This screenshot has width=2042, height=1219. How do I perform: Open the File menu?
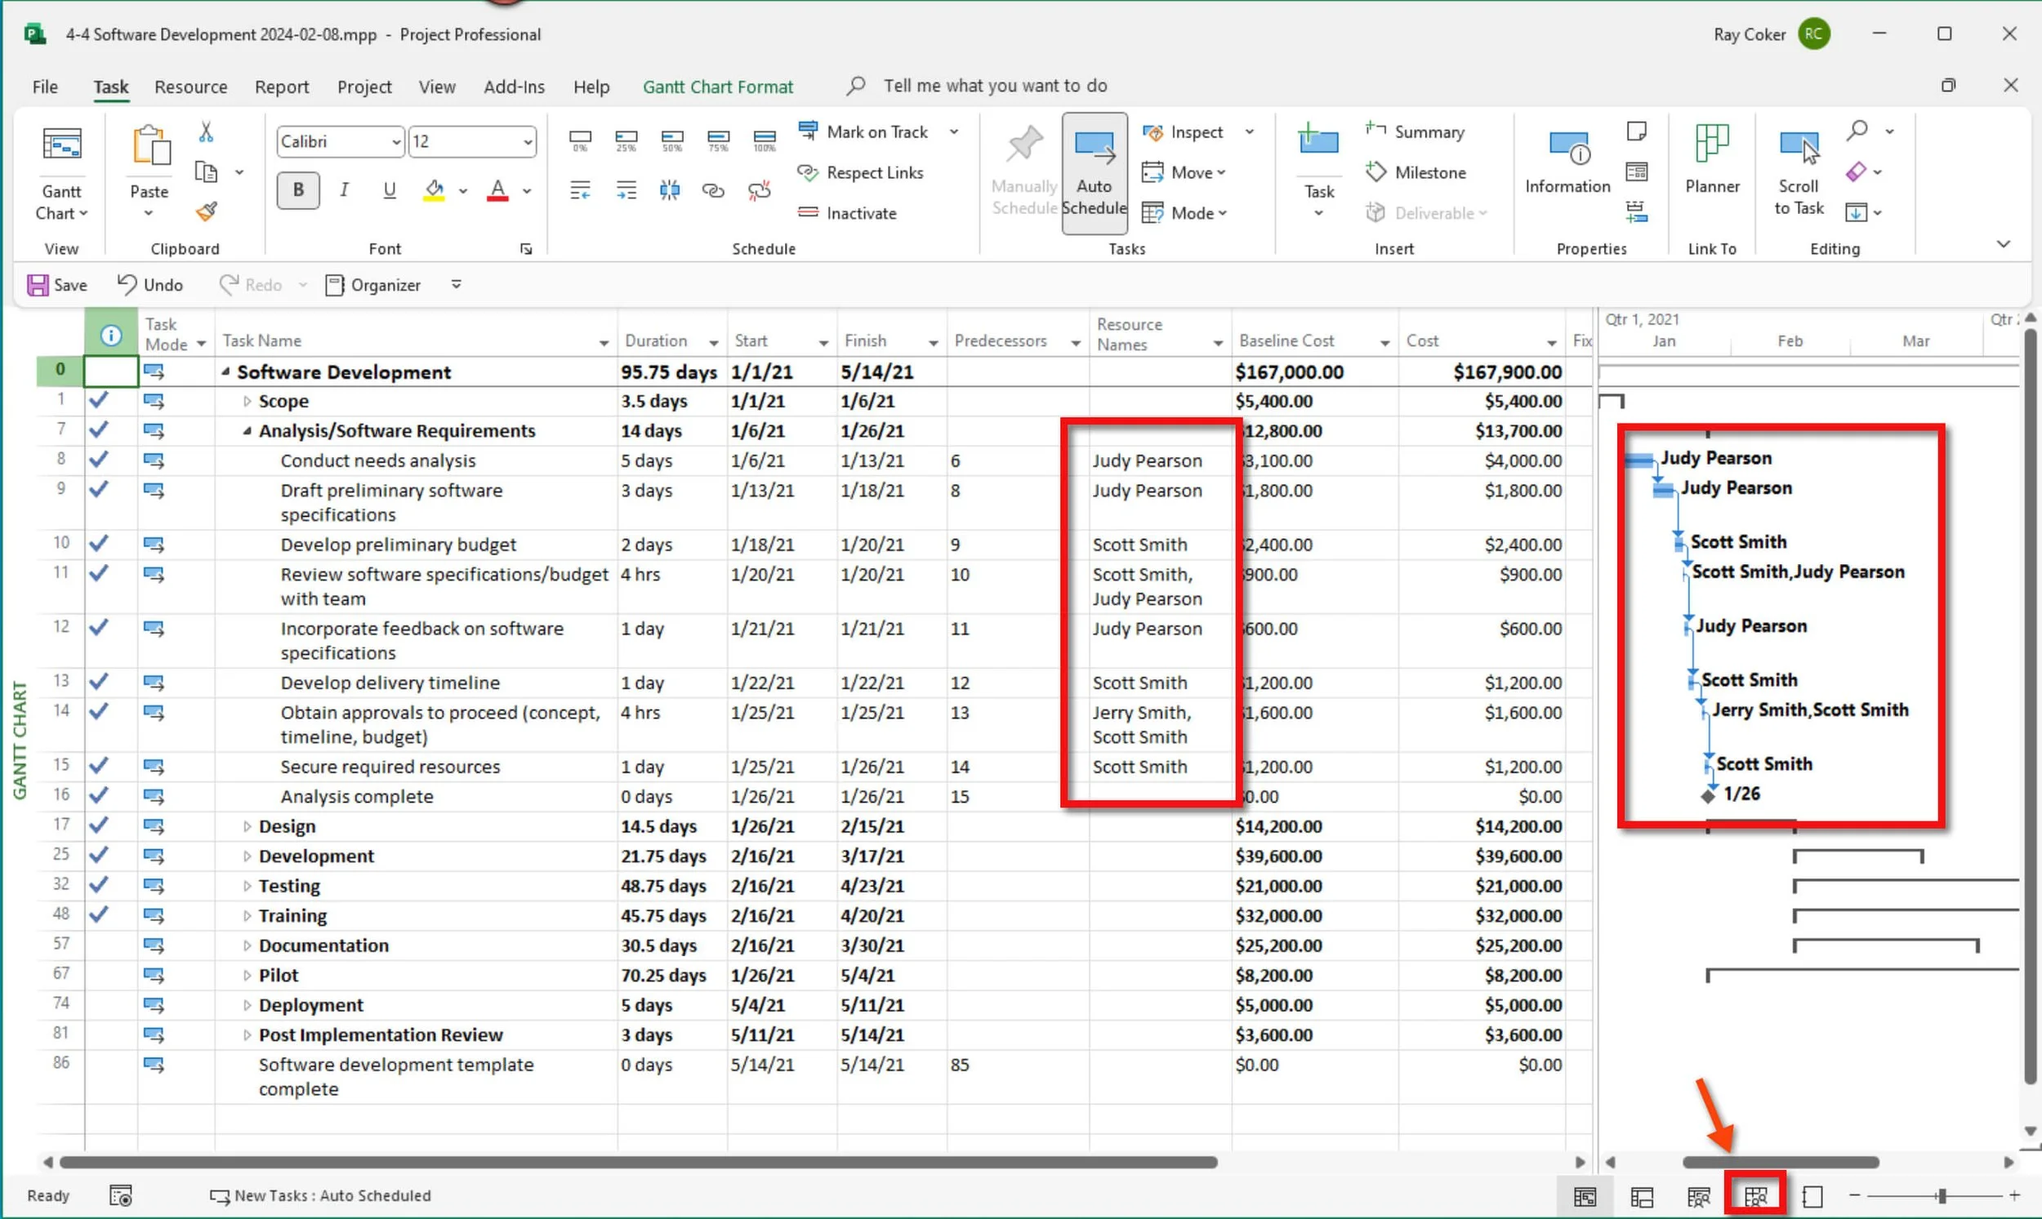[45, 87]
